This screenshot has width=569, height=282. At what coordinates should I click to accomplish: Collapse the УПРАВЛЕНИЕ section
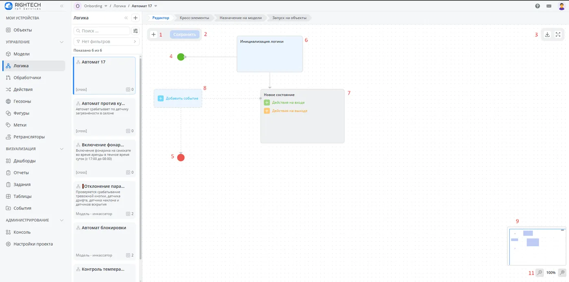[62, 42]
